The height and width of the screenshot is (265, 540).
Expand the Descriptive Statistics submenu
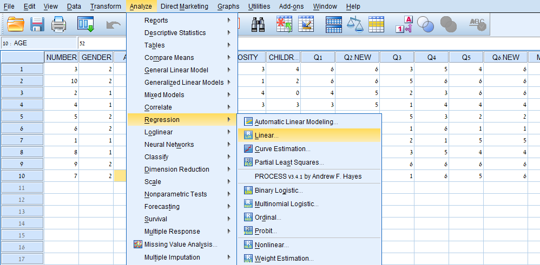point(175,33)
